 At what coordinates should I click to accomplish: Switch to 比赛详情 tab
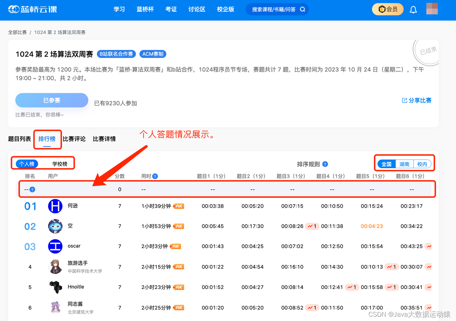tap(104, 139)
